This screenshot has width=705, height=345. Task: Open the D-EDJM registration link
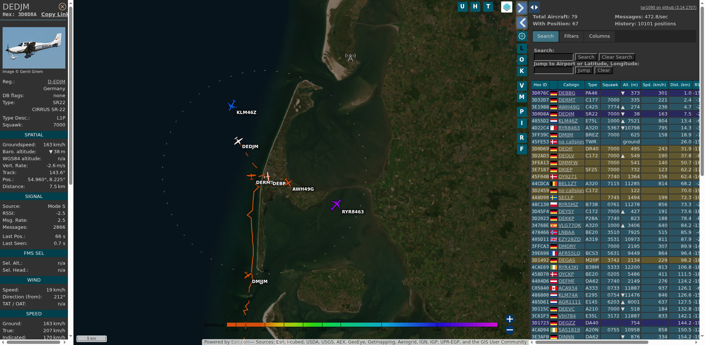[57, 82]
